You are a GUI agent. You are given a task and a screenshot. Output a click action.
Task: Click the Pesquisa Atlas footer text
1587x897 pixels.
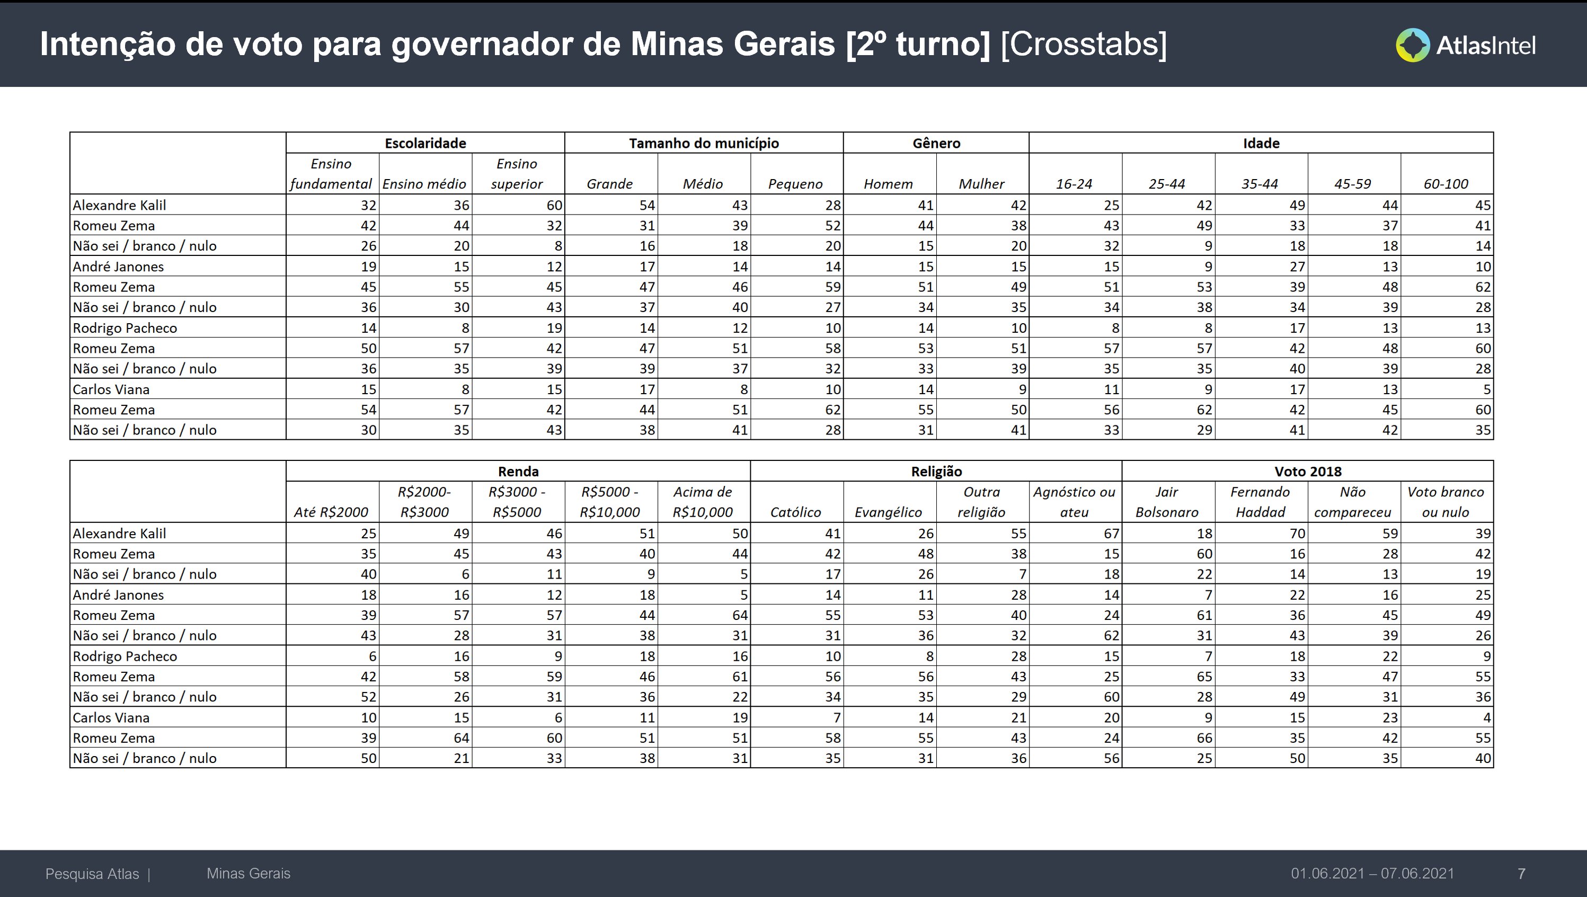click(x=92, y=874)
